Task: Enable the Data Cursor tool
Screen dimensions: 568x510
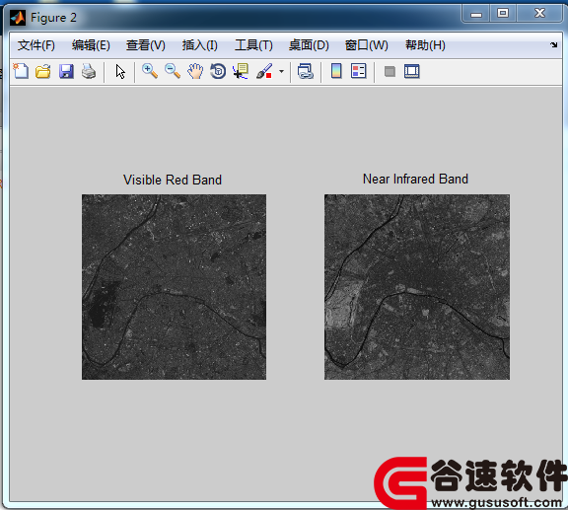Action: point(241,71)
